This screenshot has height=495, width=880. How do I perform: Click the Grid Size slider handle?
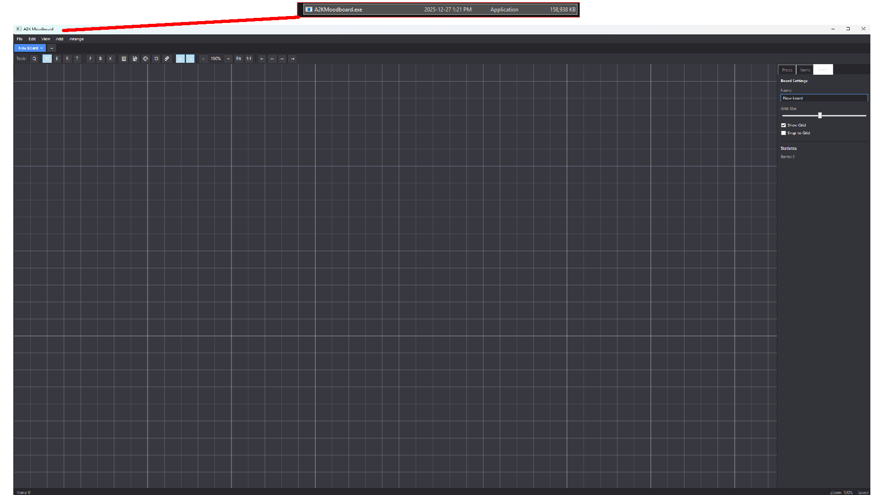click(x=820, y=115)
